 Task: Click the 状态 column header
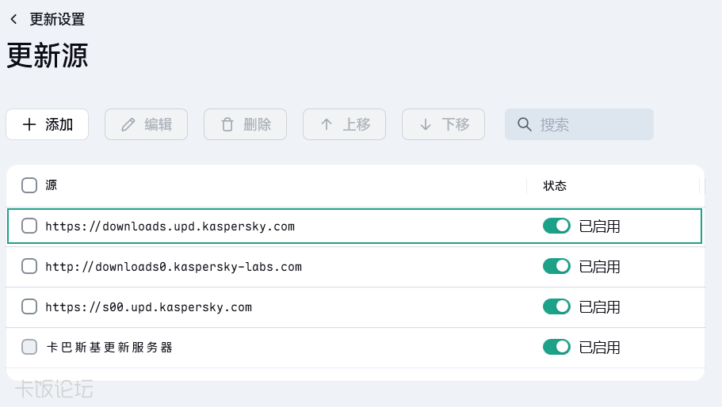(555, 185)
